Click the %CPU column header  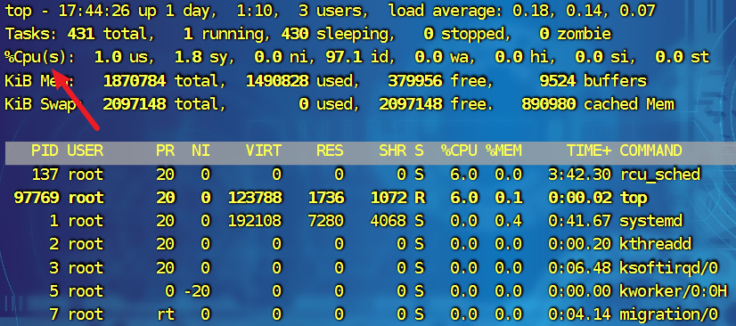459,151
